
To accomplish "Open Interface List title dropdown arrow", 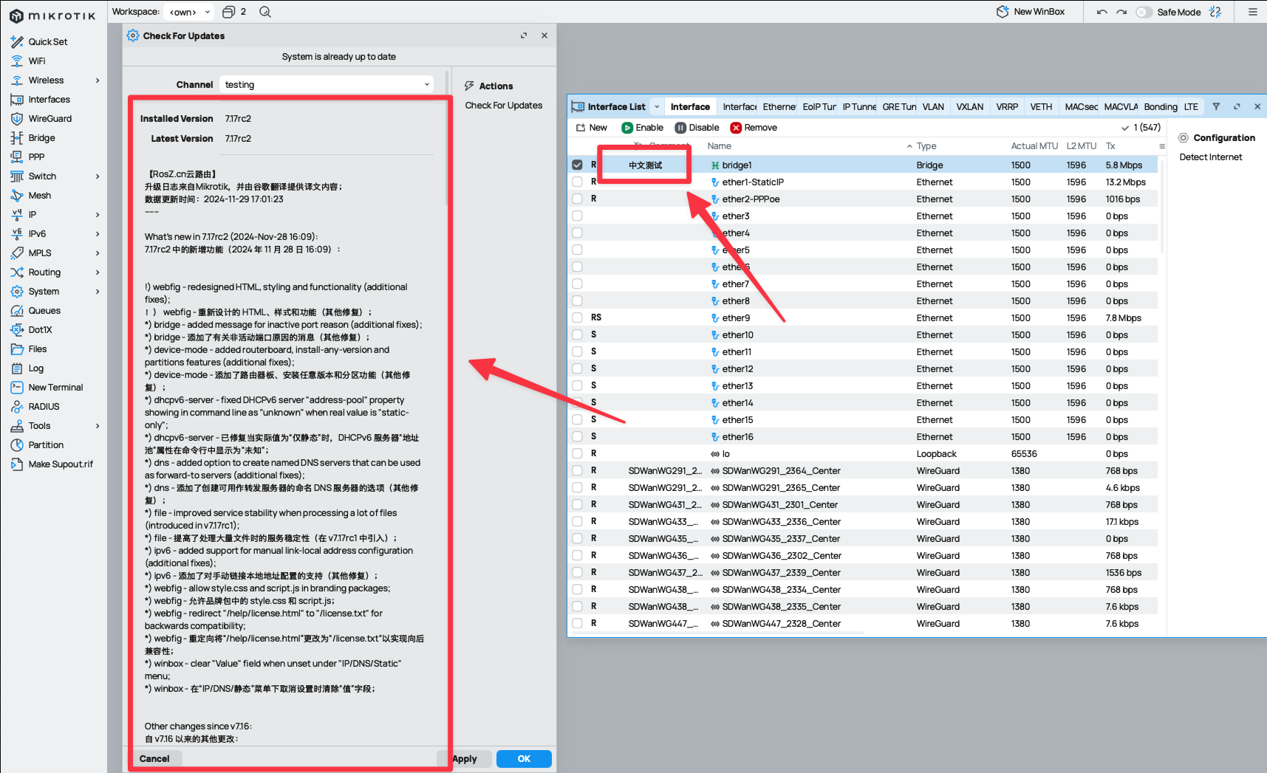I will coord(656,107).
